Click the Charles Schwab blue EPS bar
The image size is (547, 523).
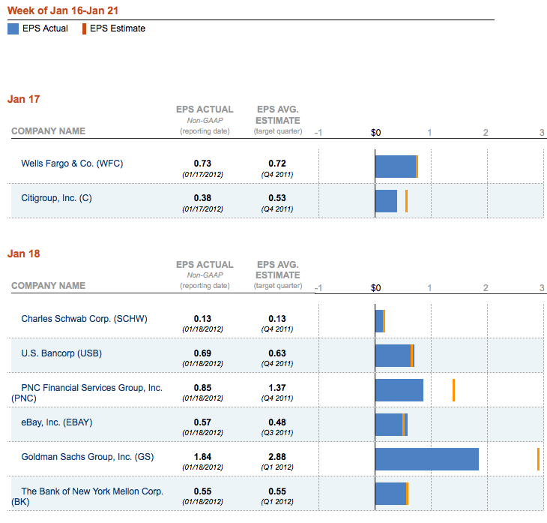point(379,321)
